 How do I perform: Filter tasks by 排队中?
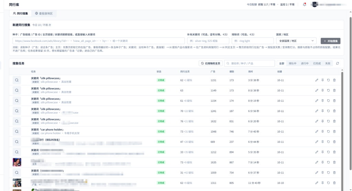click(x=293, y=64)
